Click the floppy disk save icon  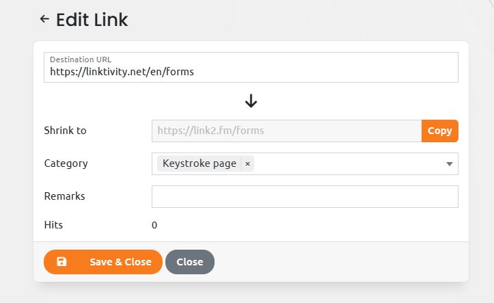pos(61,262)
